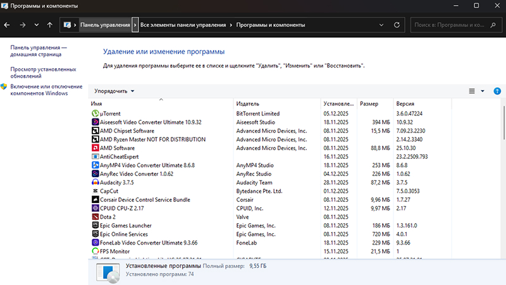Open recent locations dropdown arrow
This screenshot has height=285, width=506.
click(x=37, y=25)
